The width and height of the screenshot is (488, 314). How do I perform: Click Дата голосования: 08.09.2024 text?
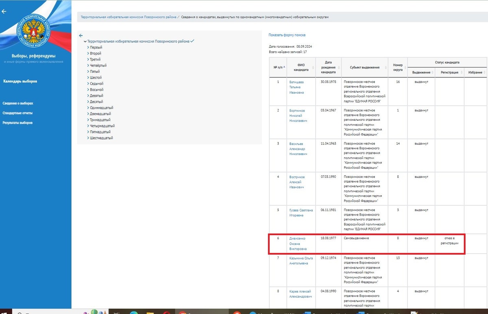[290, 47]
